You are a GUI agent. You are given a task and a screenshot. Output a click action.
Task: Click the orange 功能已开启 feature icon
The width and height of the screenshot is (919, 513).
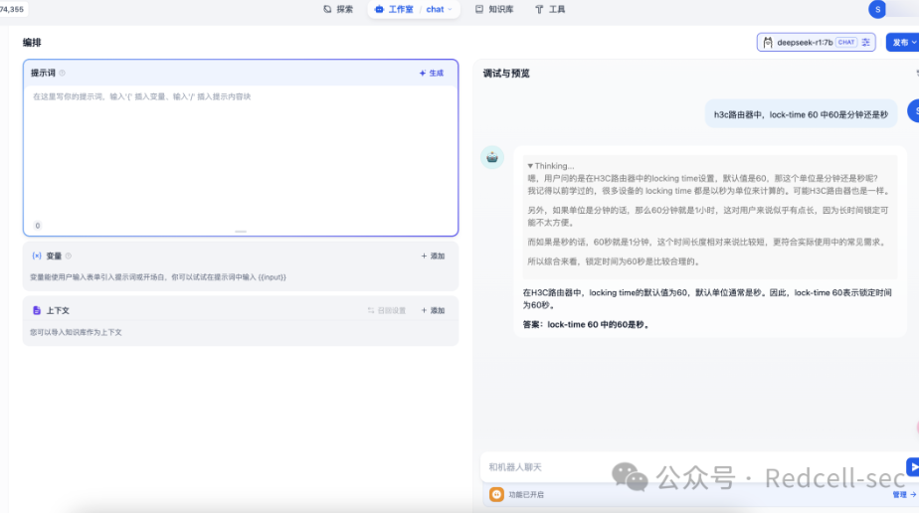(496, 495)
